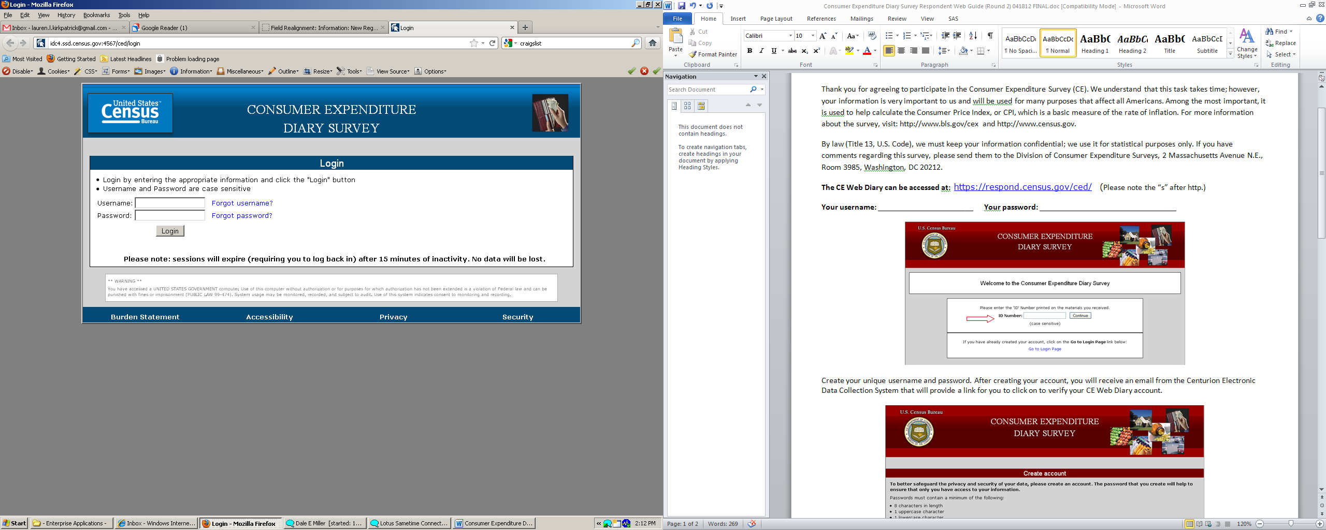
Task: Open the Burden Statement footer link
Action: click(145, 317)
